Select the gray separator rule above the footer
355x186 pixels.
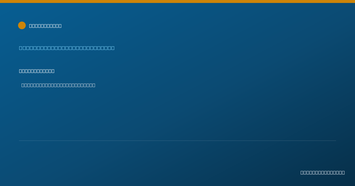click(177, 141)
